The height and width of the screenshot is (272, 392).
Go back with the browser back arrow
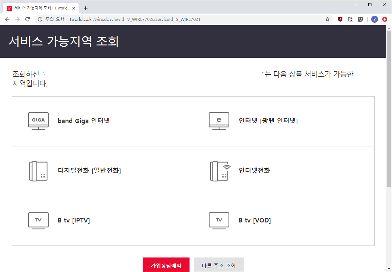(8, 19)
